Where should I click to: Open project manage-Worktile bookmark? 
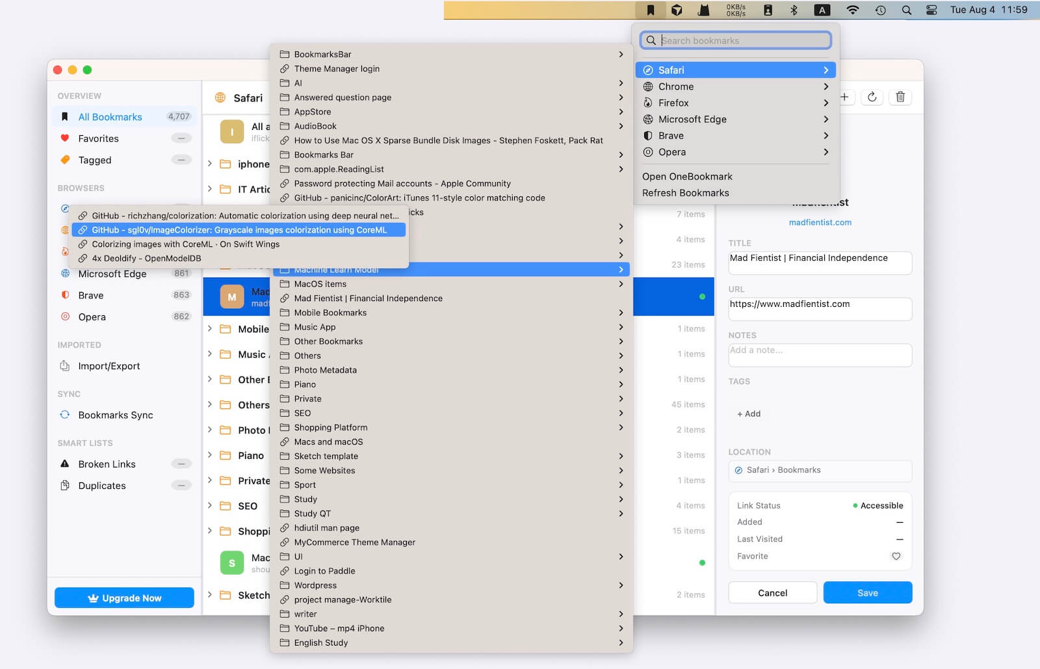[x=451, y=599]
